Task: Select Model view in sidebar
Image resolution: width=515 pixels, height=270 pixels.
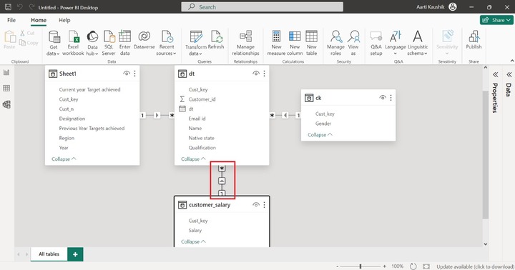Action: (x=6, y=104)
